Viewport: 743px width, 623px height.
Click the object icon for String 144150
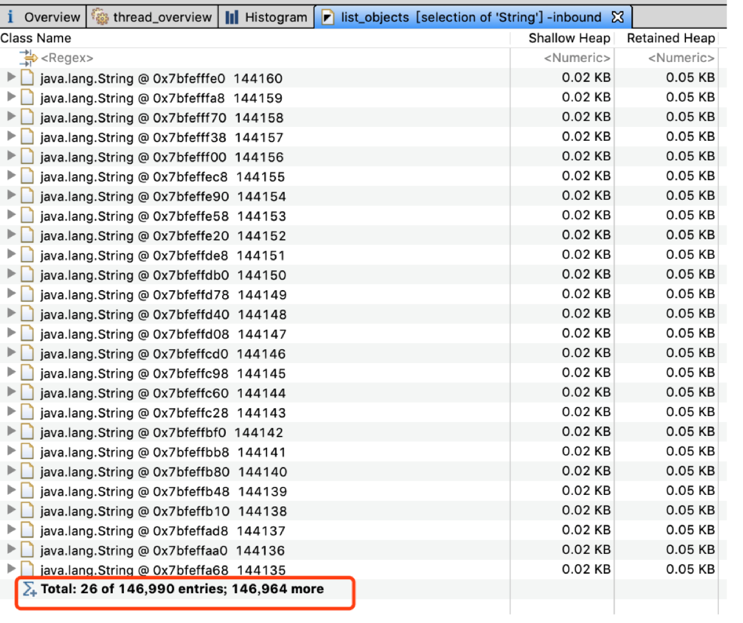click(27, 275)
